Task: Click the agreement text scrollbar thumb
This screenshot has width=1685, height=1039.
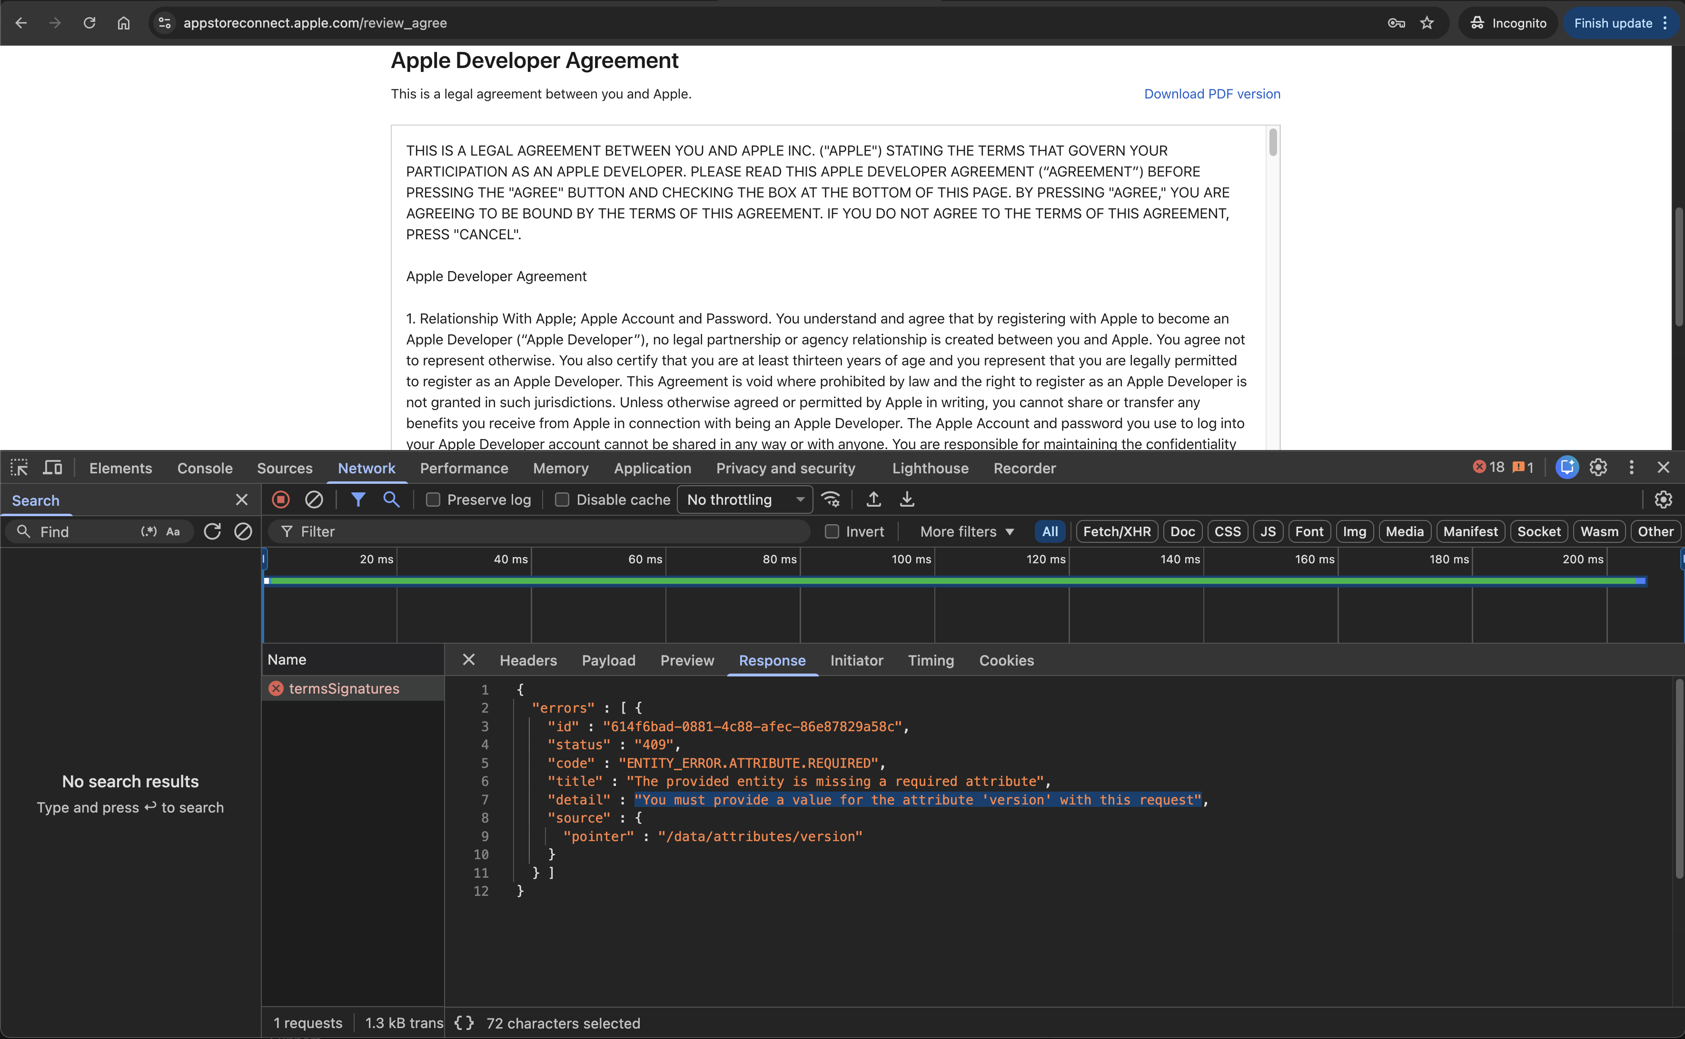Action: click(x=1272, y=142)
